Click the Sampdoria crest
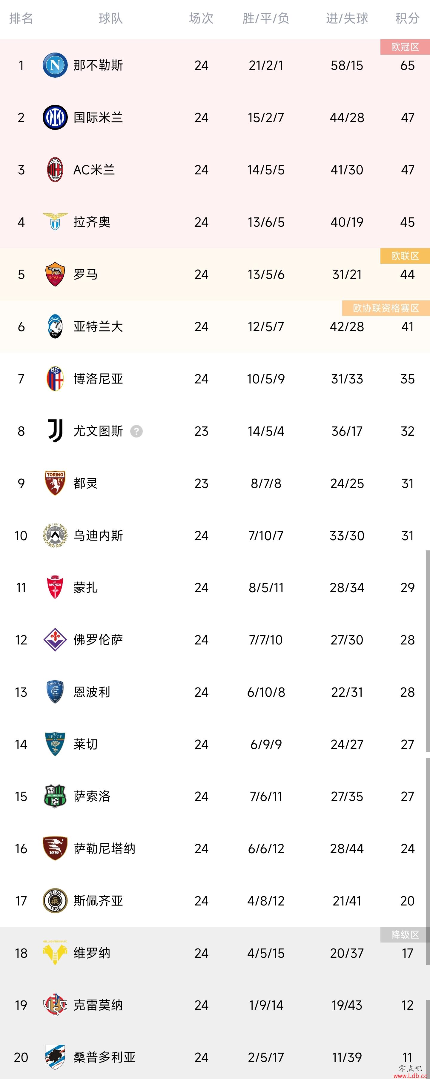Screen dimensions: 430x1079 55,1057
